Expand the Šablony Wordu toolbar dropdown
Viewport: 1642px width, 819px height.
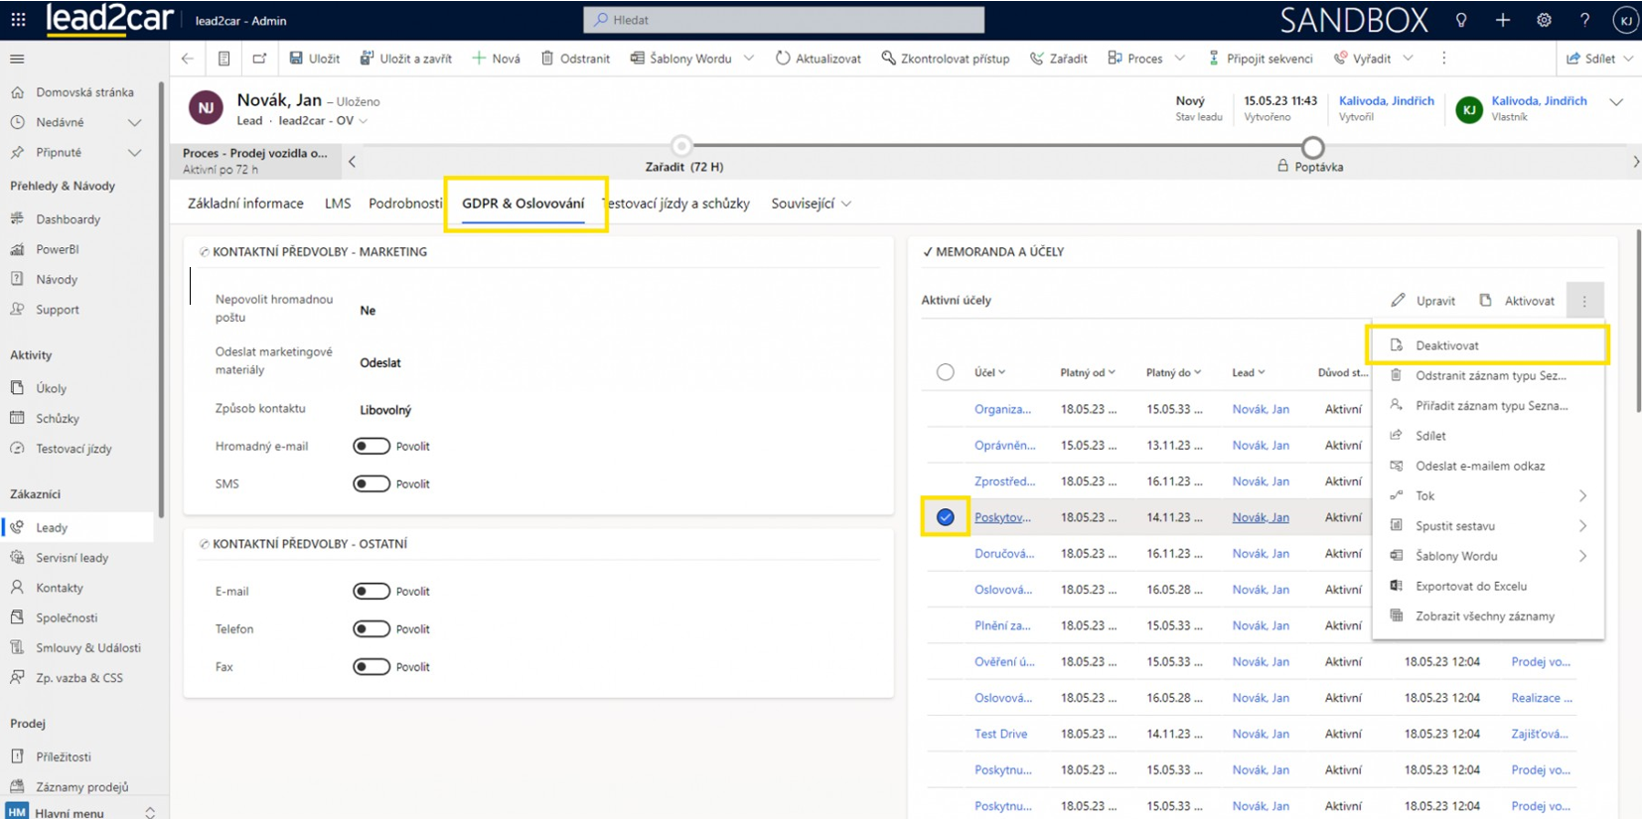pyautogui.click(x=749, y=59)
